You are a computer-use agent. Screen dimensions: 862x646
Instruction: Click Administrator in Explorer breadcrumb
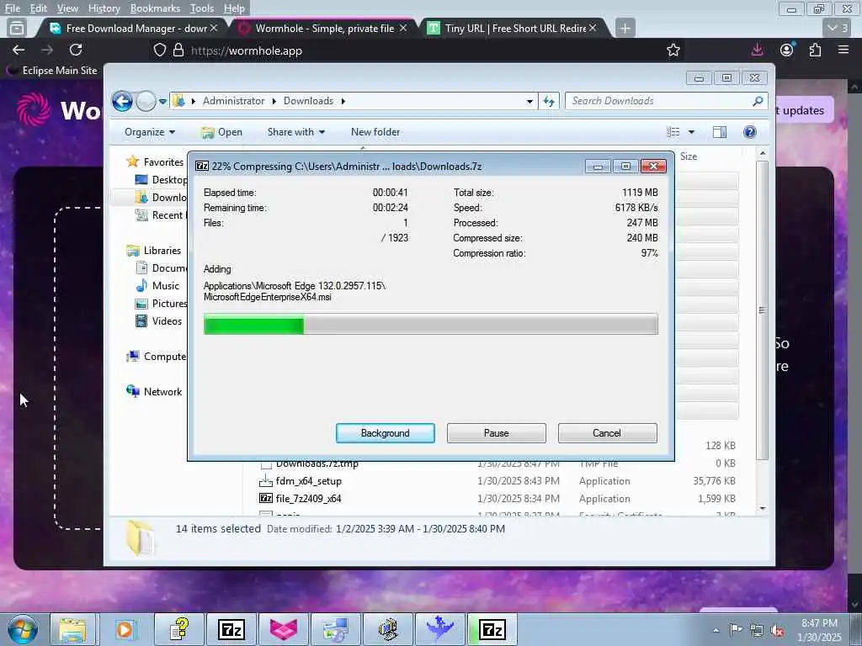[x=234, y=101]
